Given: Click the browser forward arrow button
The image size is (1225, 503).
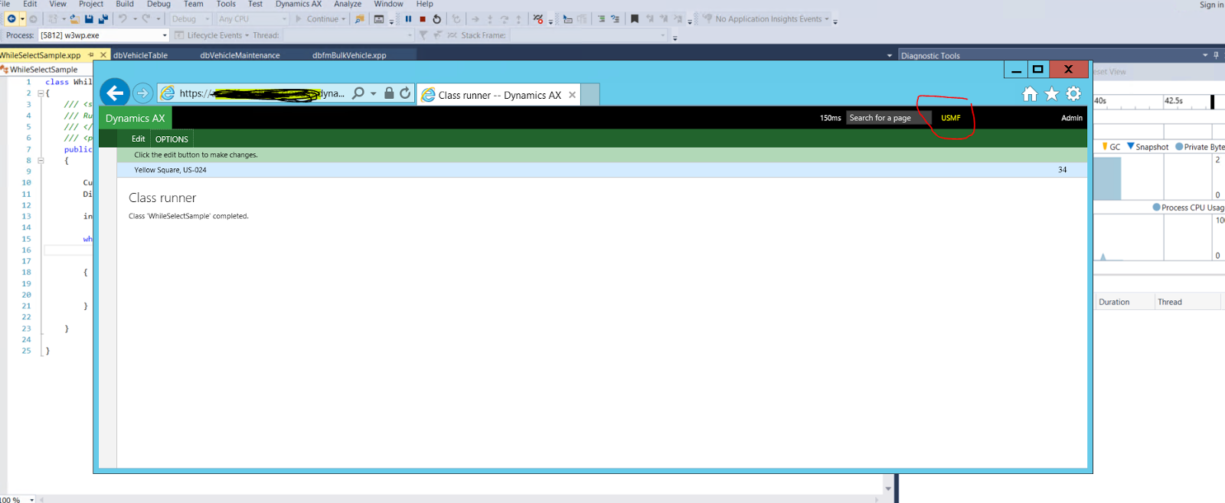Looking at the screenshot, I should click(x=142, y=93).
